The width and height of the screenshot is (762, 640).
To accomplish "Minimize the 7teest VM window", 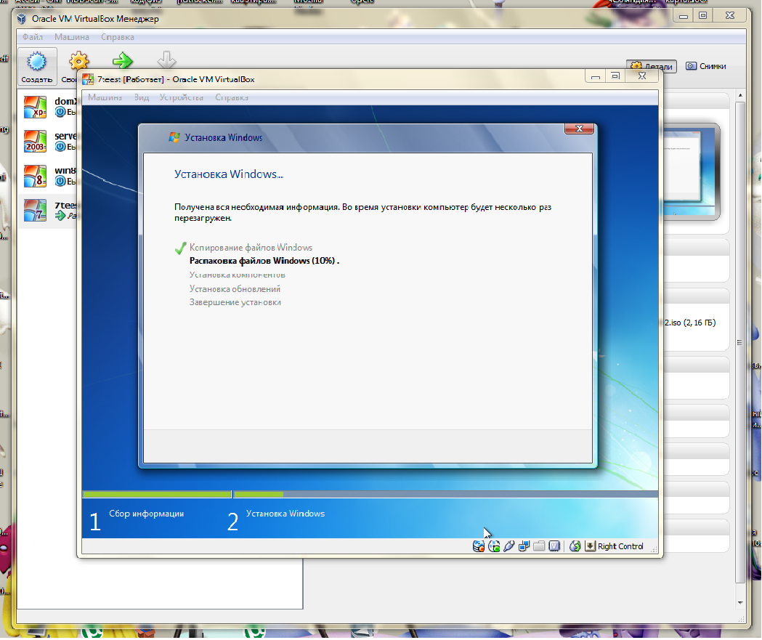I will (596, 76).
